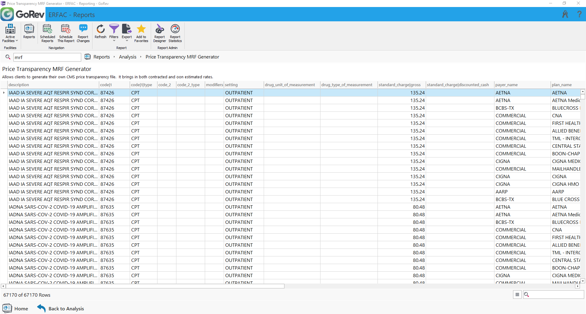Viewport: 586px width, 314px height.
Task: Open the grid options hamburger menu
Action: coord(517,295)
